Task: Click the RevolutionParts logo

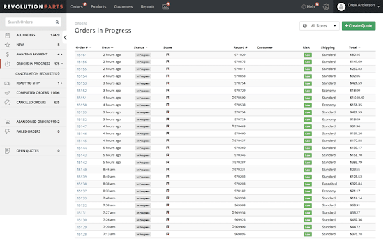Action: click(x=33, y=6)
